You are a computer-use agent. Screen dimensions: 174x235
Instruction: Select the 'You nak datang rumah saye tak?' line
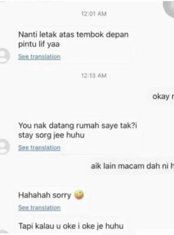77,125
